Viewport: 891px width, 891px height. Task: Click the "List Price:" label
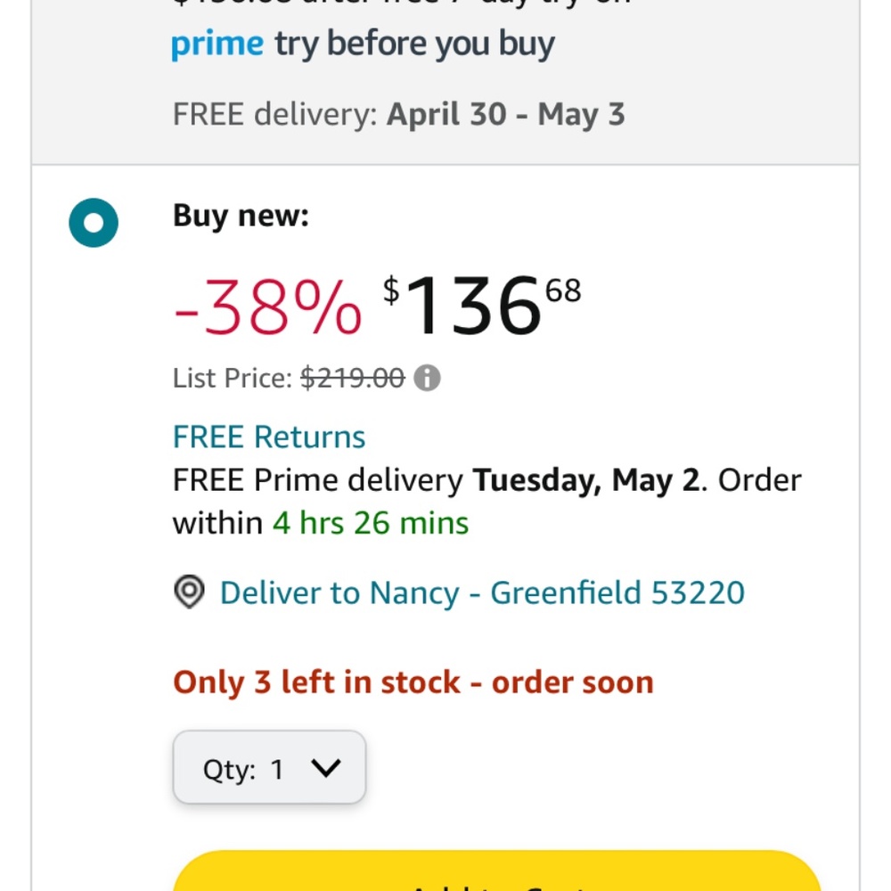click(x=233, y=379)
